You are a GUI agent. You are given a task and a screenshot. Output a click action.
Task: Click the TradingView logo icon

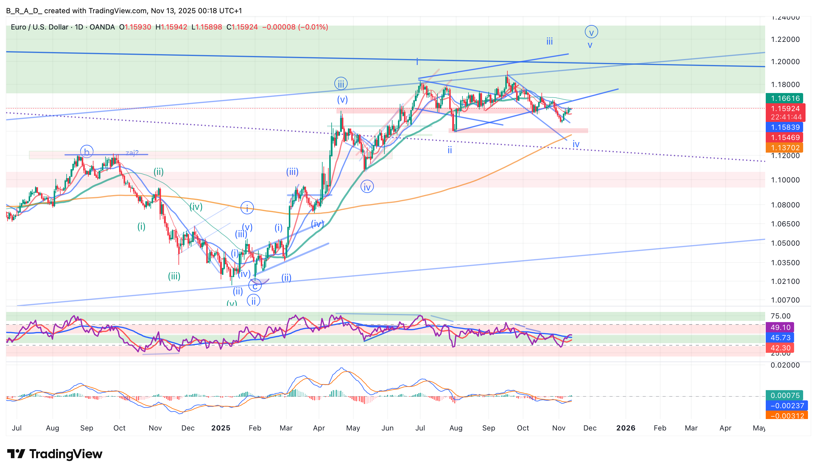(x=16, y=454)
